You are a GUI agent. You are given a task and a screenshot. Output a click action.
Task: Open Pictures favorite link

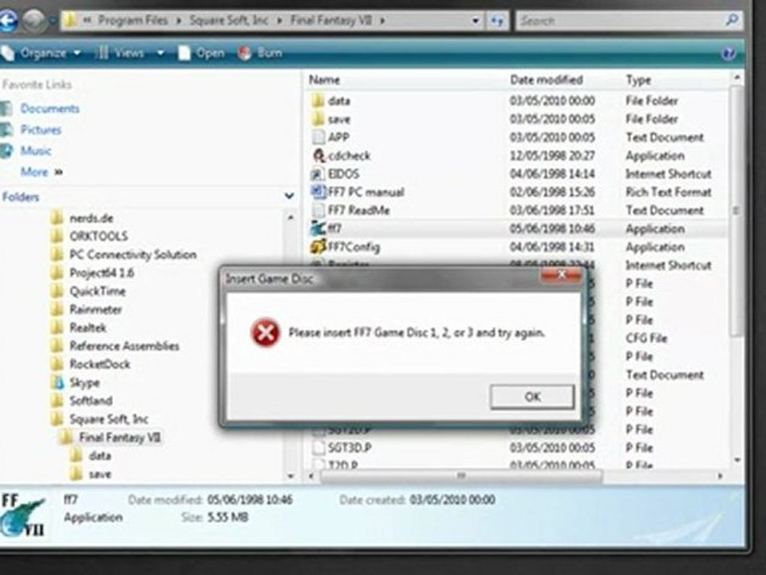[41, 129]
